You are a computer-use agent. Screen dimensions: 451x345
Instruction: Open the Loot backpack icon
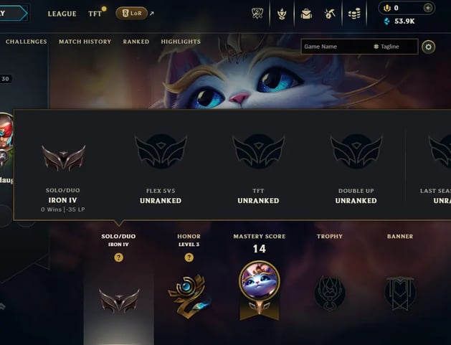[x=306, y=14]
